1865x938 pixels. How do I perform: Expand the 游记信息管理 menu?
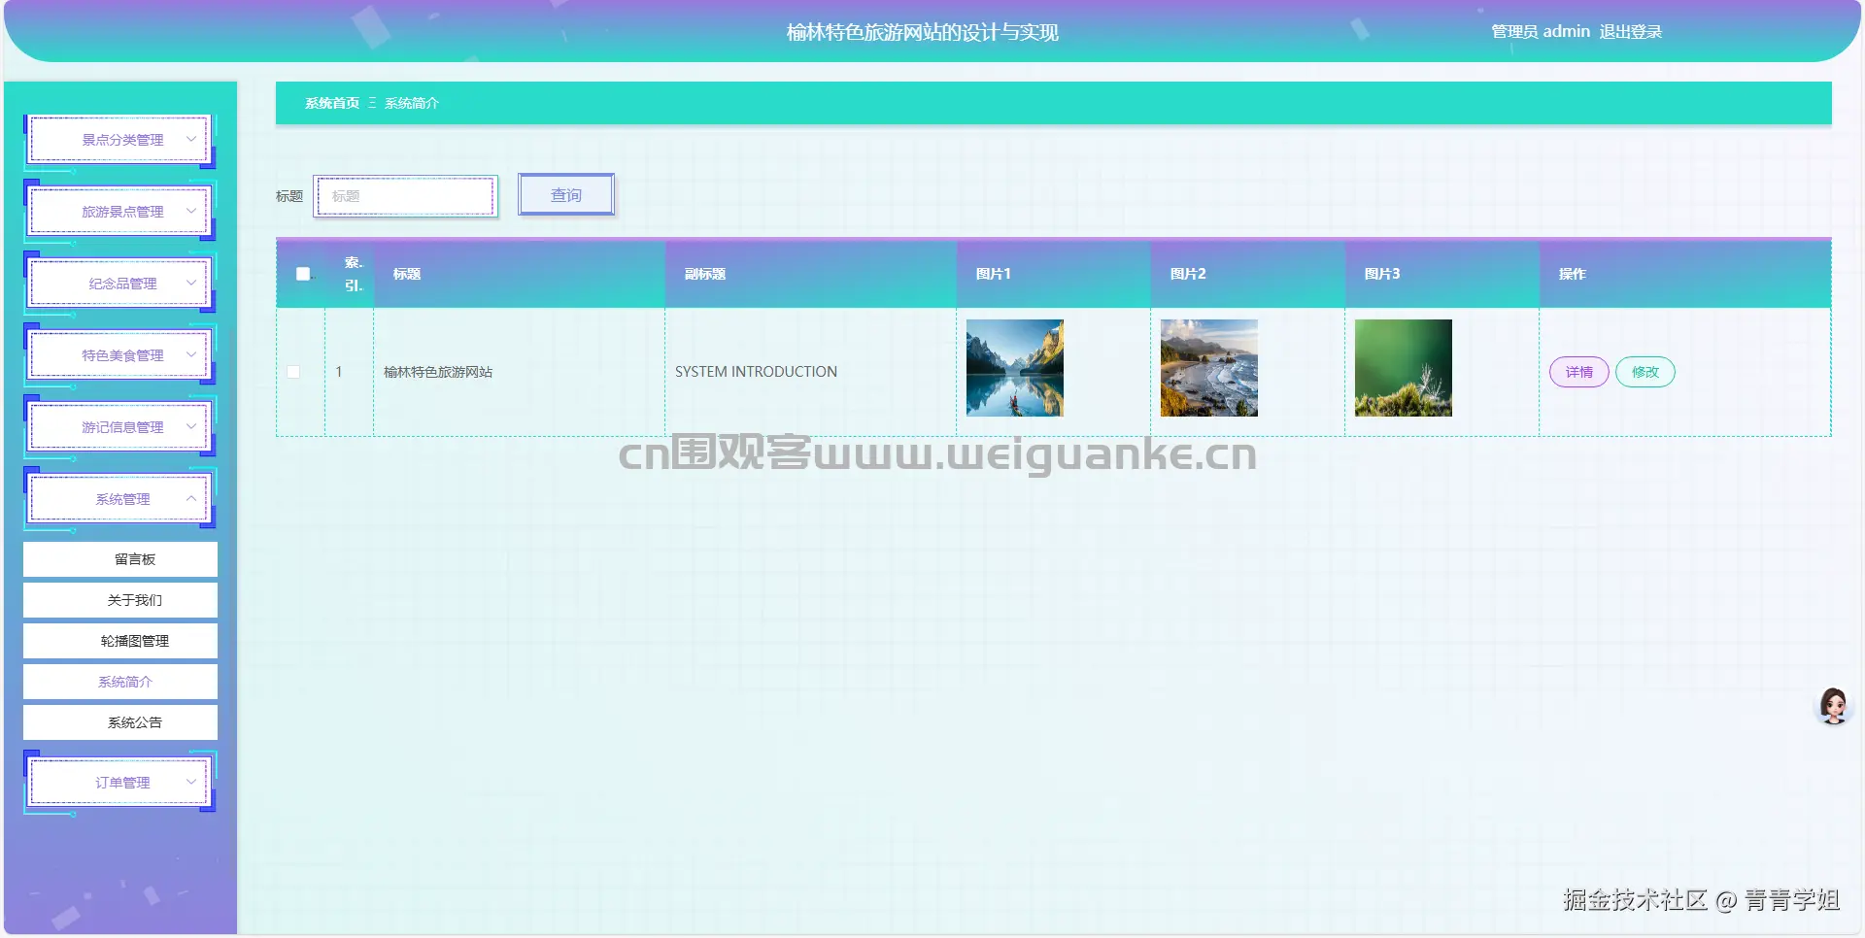(x=119, y=427)
